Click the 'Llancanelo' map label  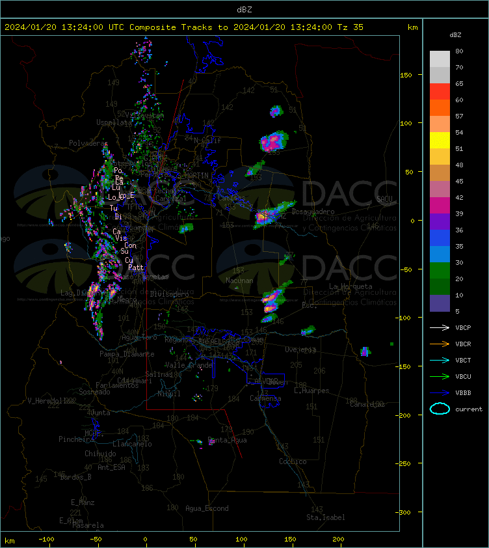coord(132,444)
